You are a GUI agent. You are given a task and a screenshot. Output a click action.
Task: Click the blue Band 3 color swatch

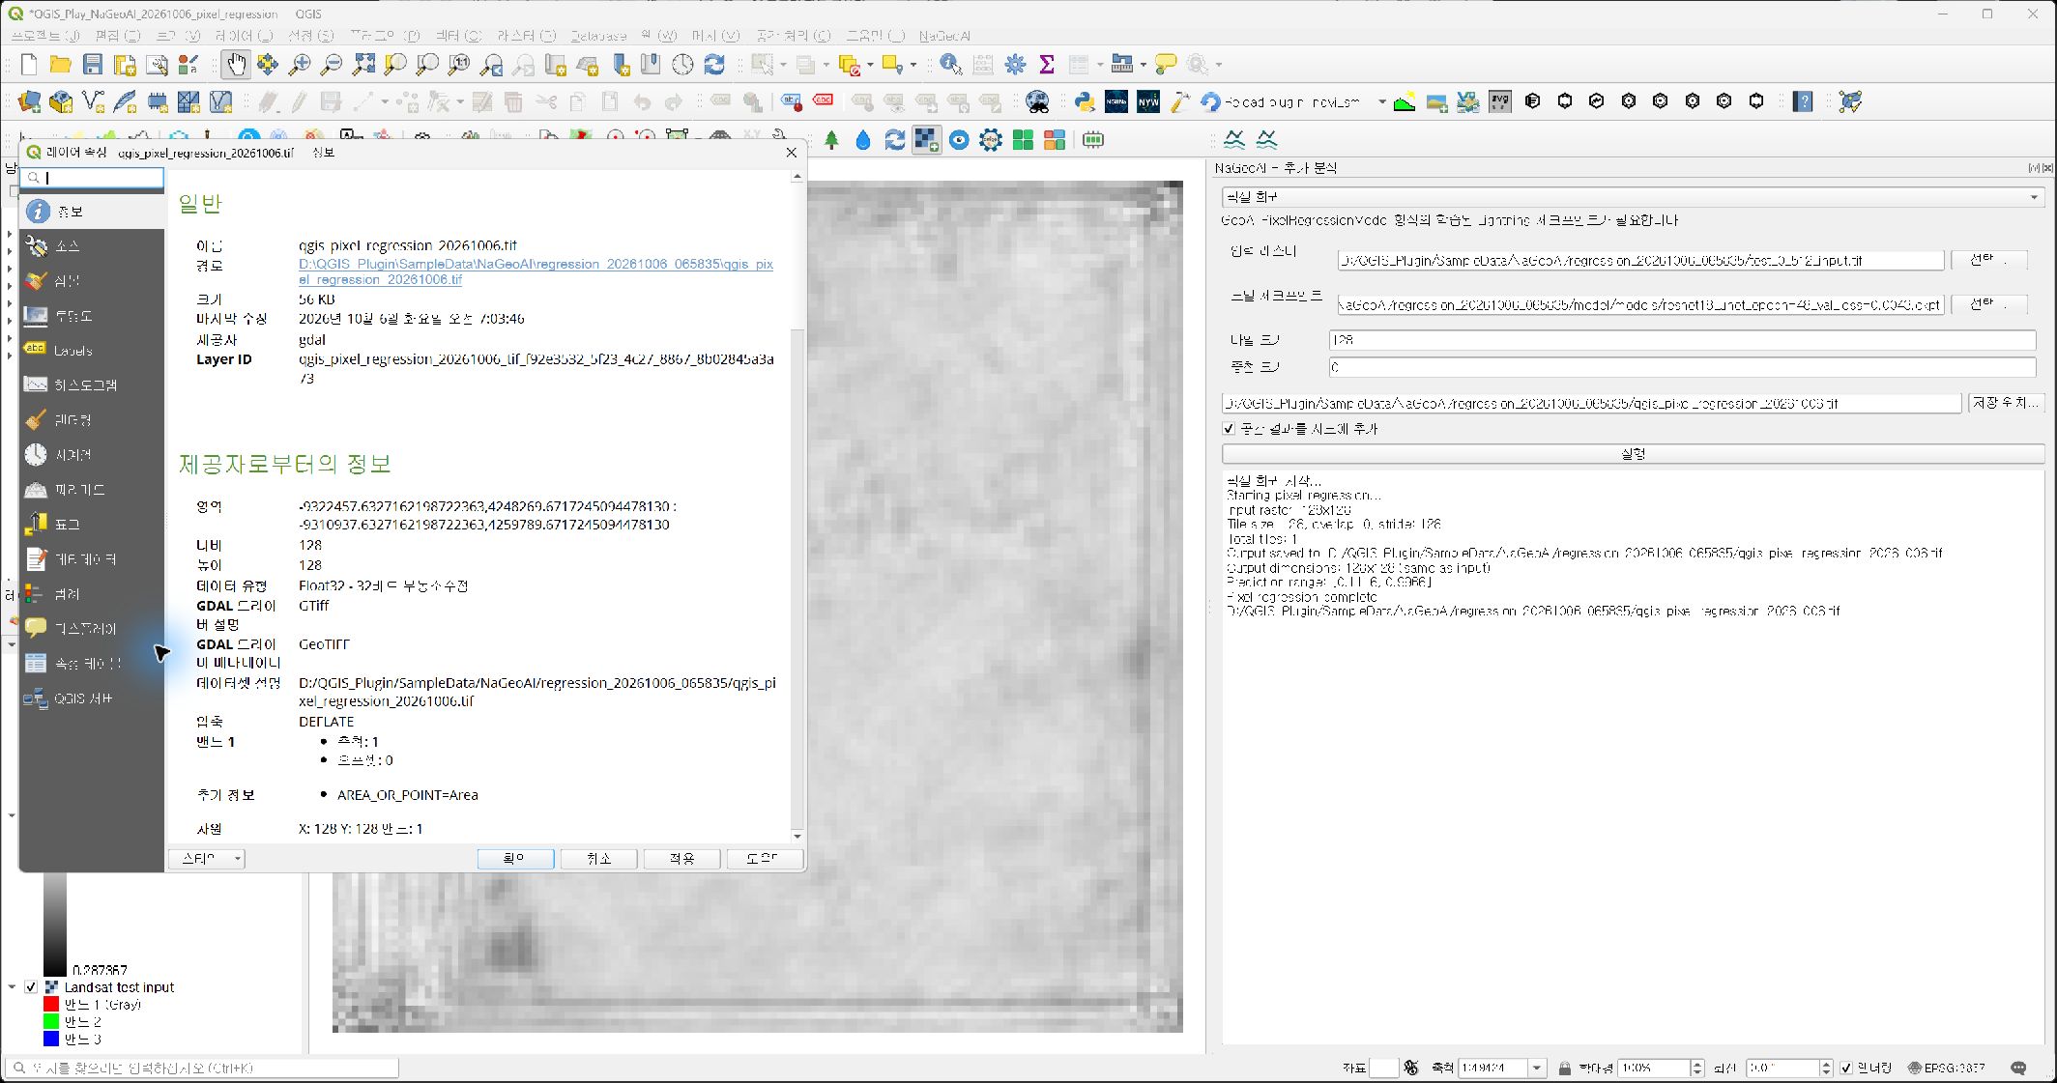[51, 1039]
